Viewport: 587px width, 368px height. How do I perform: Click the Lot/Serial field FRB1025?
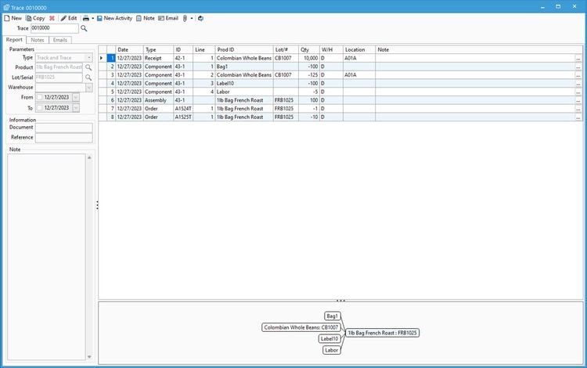[59, 77]
